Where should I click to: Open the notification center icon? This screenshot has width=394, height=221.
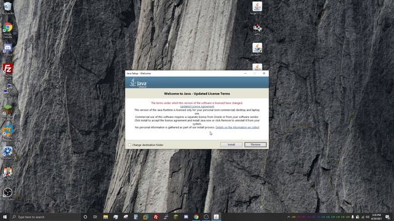tap(387, 217)
